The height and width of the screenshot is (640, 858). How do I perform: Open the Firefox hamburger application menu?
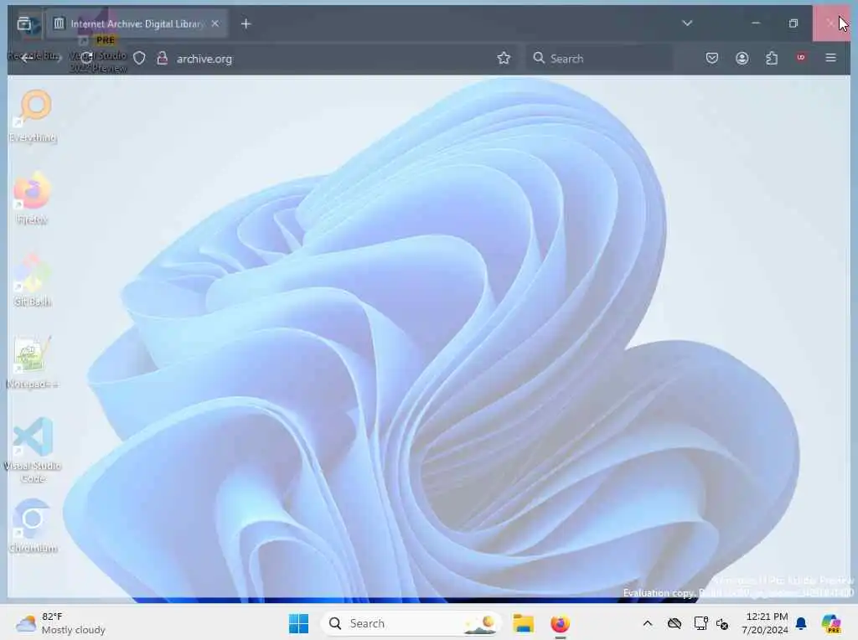click(830, 58)
